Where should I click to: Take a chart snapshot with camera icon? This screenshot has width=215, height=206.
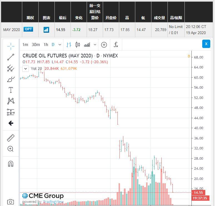[11, 202]
